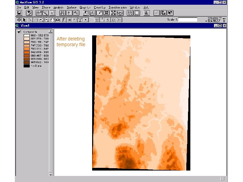Click the Composite theme name in legend
This screenshot has width=243, height=182.
(x=30, y=32)
